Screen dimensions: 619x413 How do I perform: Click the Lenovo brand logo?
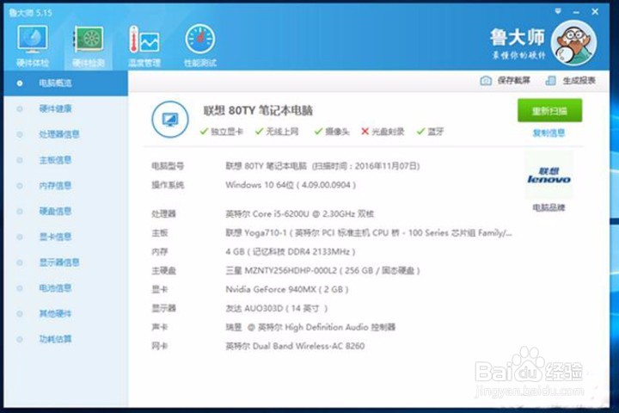point(549,176)
